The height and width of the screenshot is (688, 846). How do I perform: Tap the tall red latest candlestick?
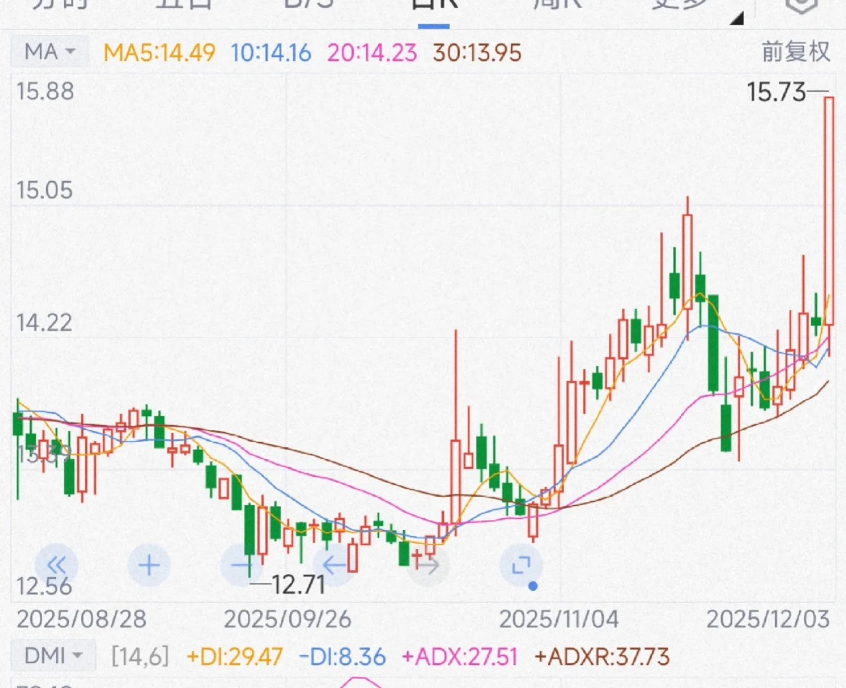coord(829,211)
